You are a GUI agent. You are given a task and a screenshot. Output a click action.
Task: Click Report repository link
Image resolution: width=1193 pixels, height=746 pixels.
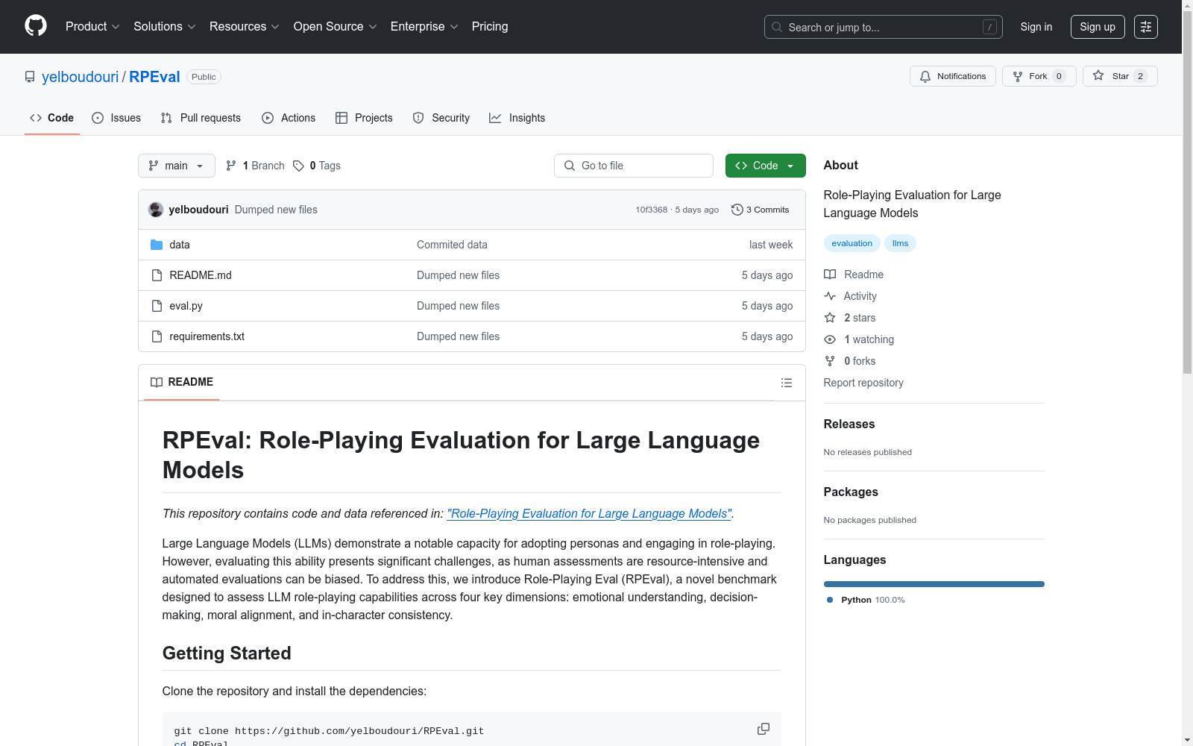point(863,383)
